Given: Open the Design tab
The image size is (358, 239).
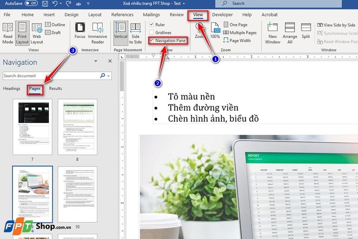Looking at the screenshot, I should [72, 15].
